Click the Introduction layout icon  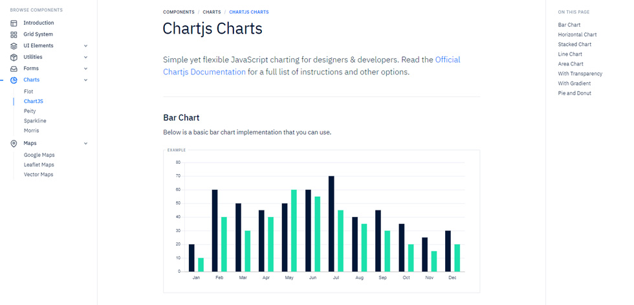[14, 23]
